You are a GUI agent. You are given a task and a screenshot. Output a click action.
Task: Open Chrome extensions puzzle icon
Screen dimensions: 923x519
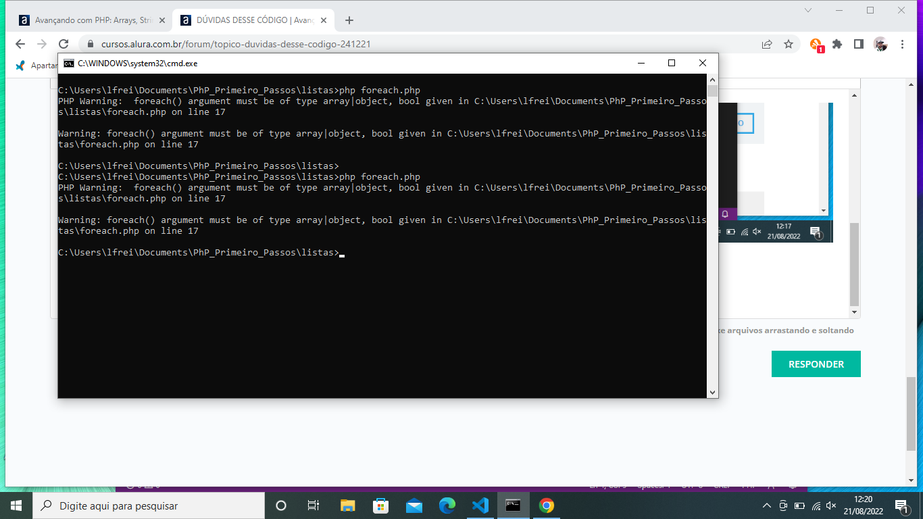click(x=837, y=44)
